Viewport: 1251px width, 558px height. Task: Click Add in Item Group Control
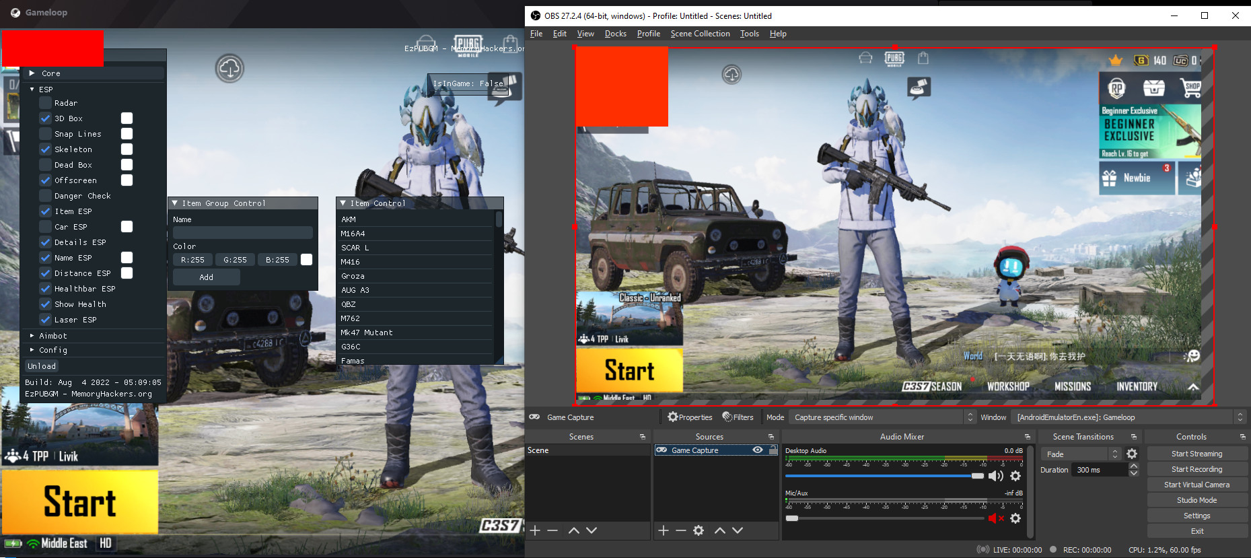click(x=207, y=277)
